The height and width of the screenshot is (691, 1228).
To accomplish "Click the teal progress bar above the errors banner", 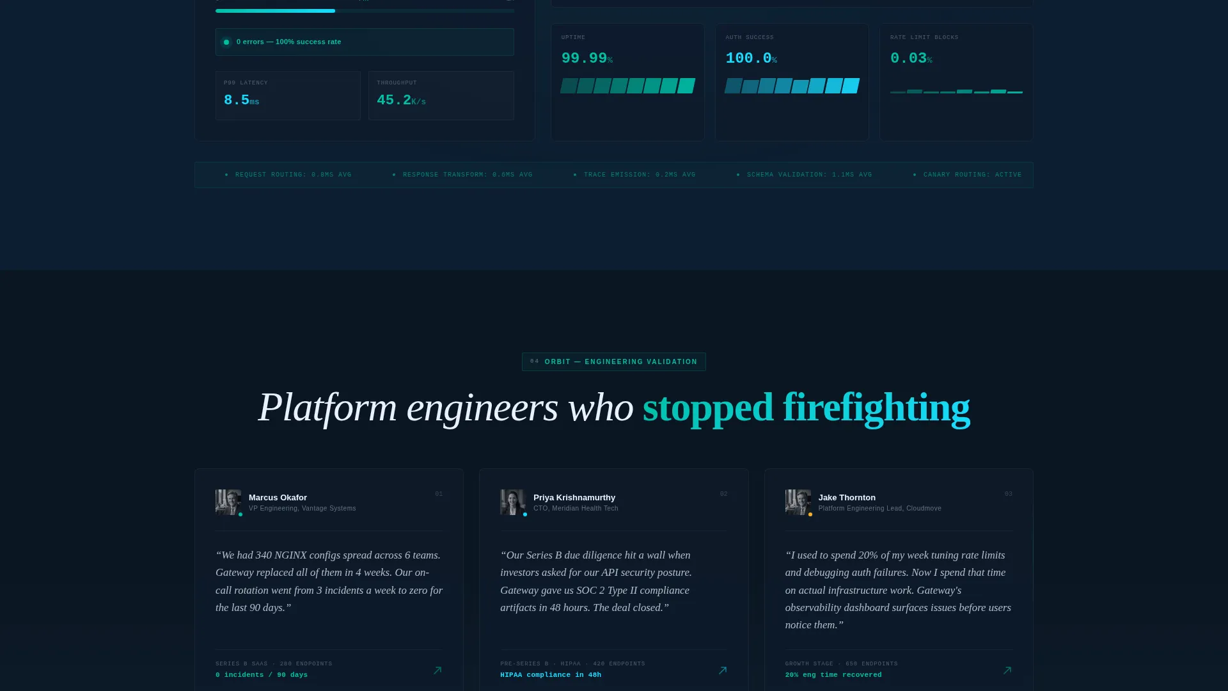I will tap(365, 11).
